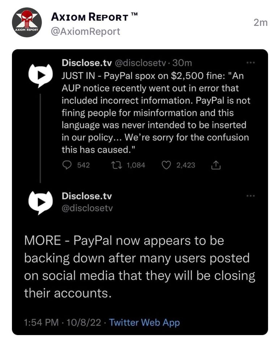Click the retweet icon showing 1,084
The height and width of the screenshot is (347, 280).
(x=117, y=165)
